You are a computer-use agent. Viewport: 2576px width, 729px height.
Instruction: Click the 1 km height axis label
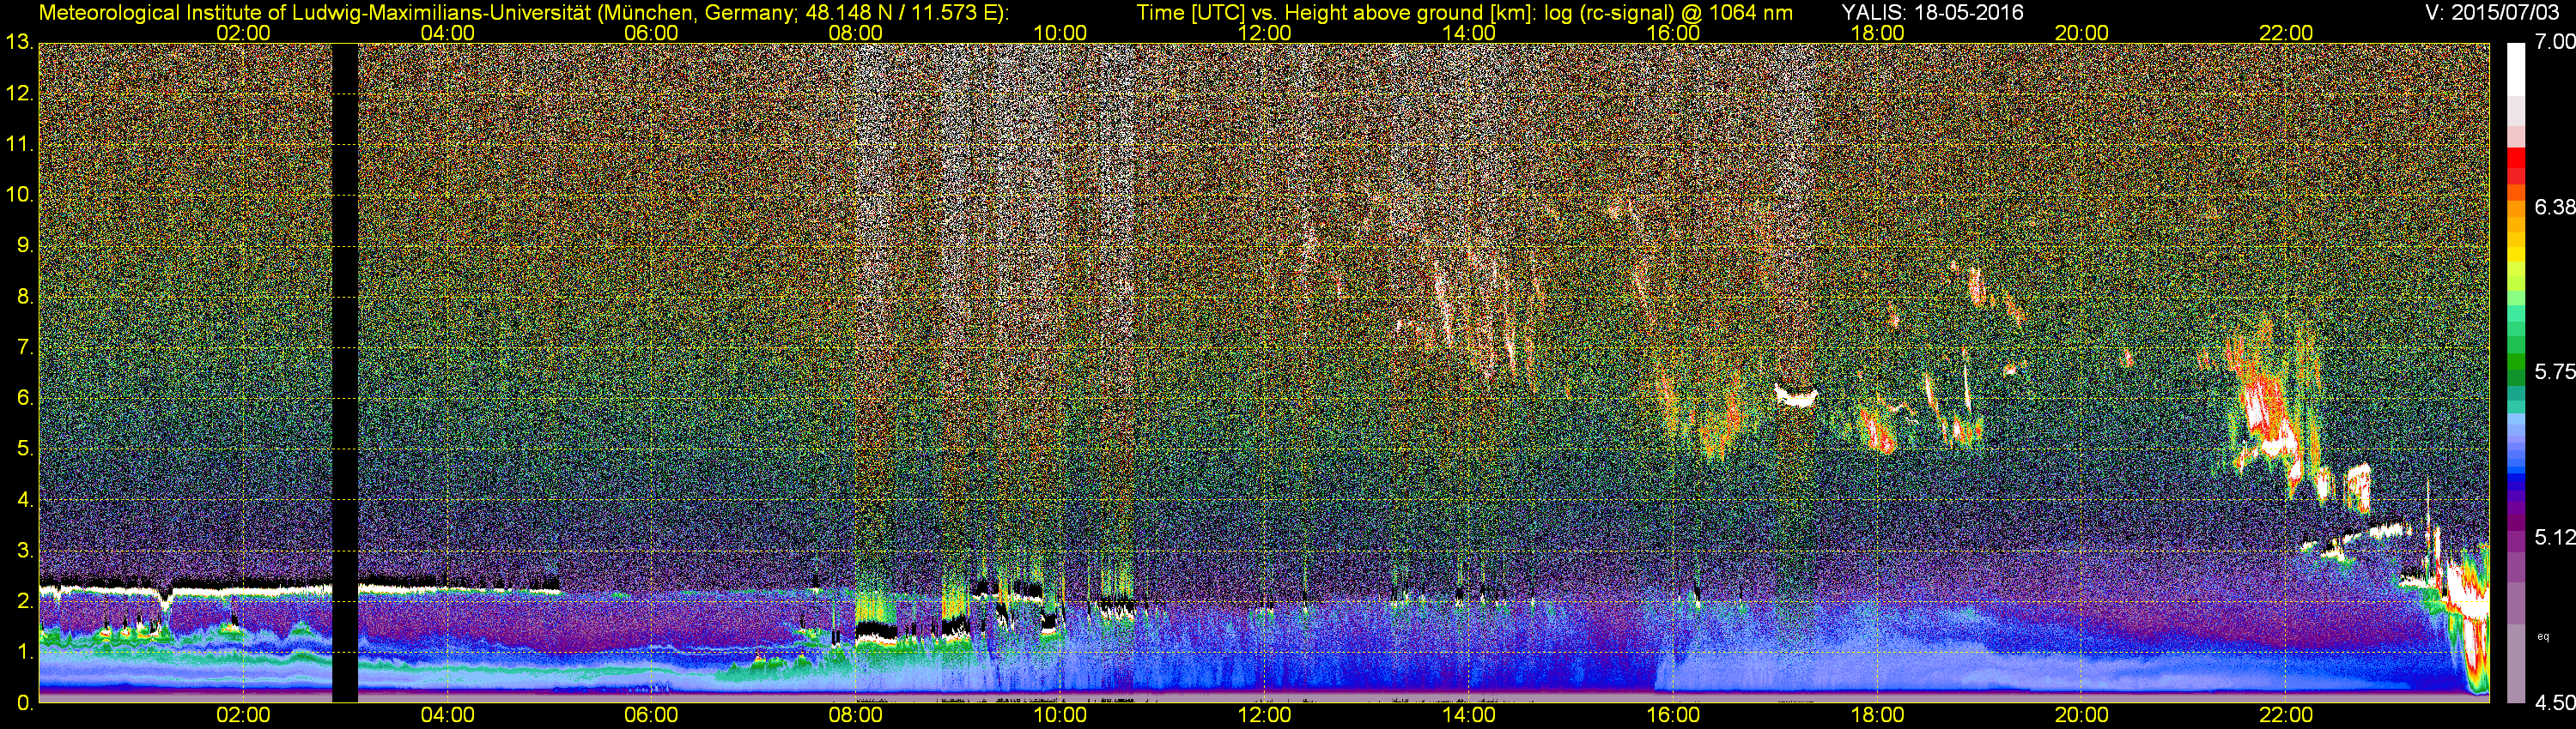point(25,652)
